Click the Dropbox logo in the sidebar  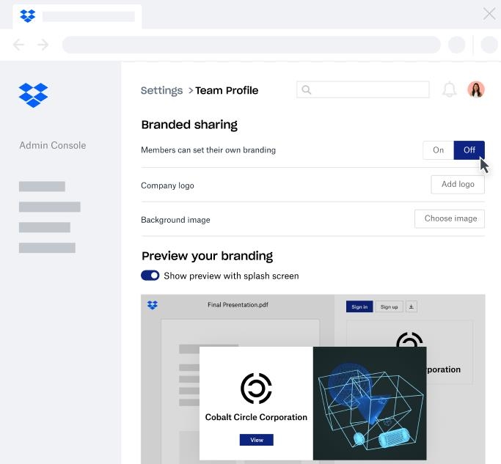pyautogui.click(x=33, y=95)
